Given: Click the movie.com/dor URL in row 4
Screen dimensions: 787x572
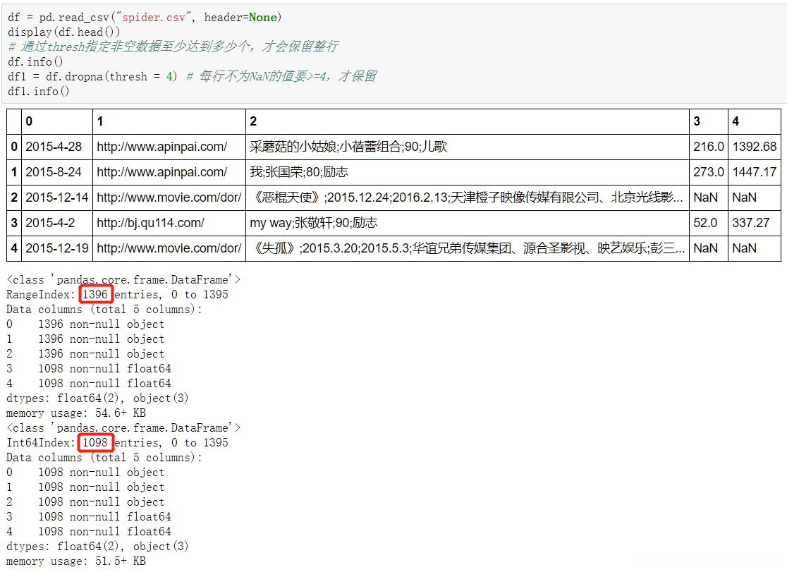Looking at the screenshot, I should coord(169,248).
